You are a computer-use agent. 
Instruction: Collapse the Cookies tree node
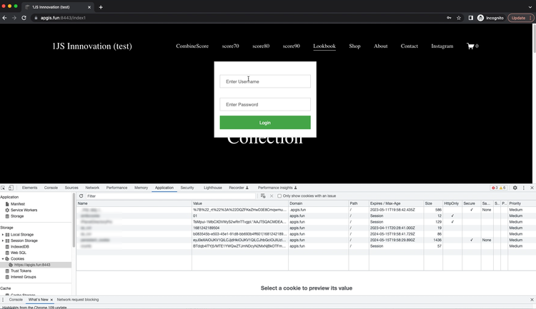[x=3, y=259]
